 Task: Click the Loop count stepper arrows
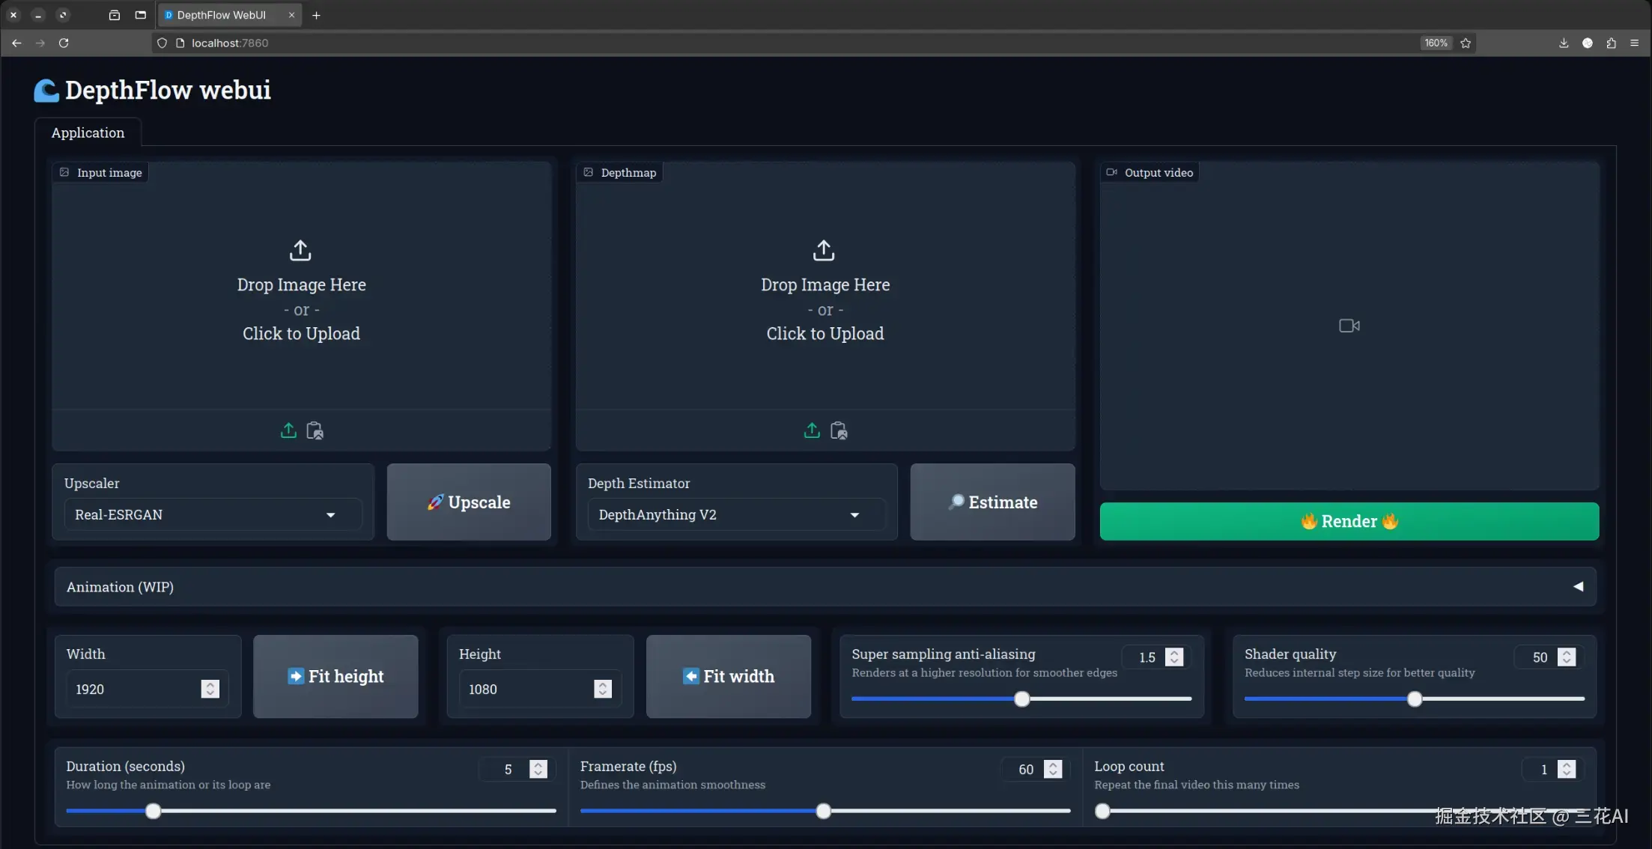pyautogui.click(x=1567, y=769)
